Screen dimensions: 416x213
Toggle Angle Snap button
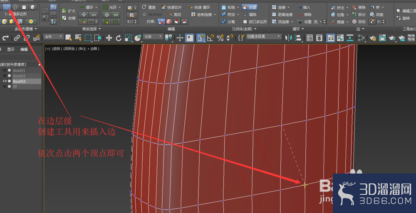pyautogui.click(x=210, y=38)
